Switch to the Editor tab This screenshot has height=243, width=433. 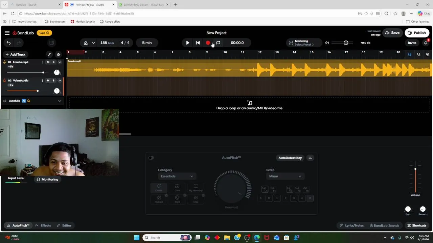[x=64, y=225]
